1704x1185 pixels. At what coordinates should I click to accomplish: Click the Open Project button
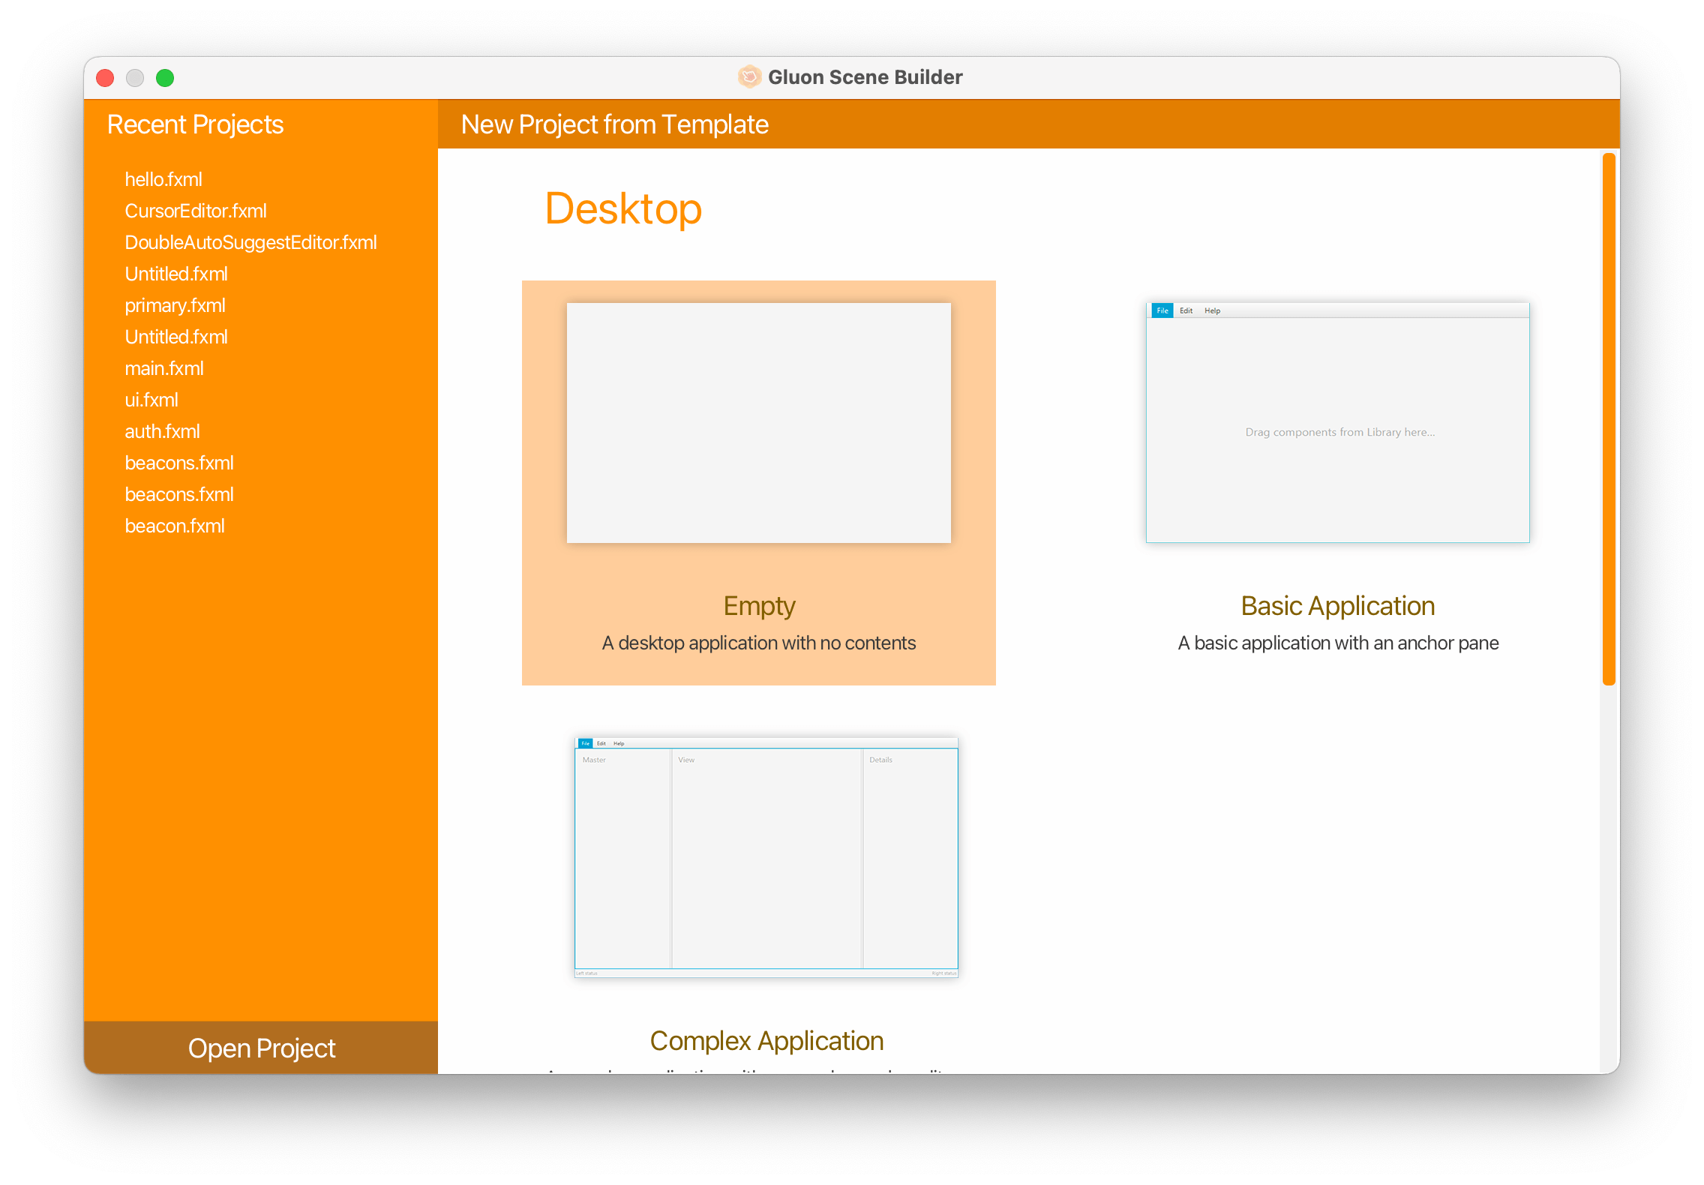(x=261, y=1048)
